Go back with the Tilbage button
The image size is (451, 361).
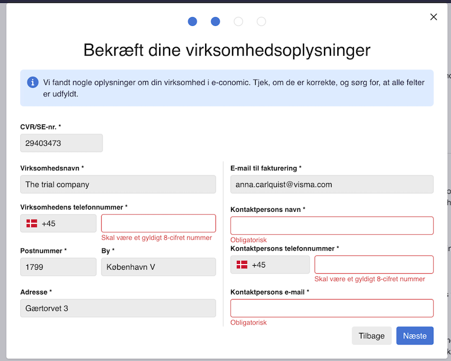point(372,336)
